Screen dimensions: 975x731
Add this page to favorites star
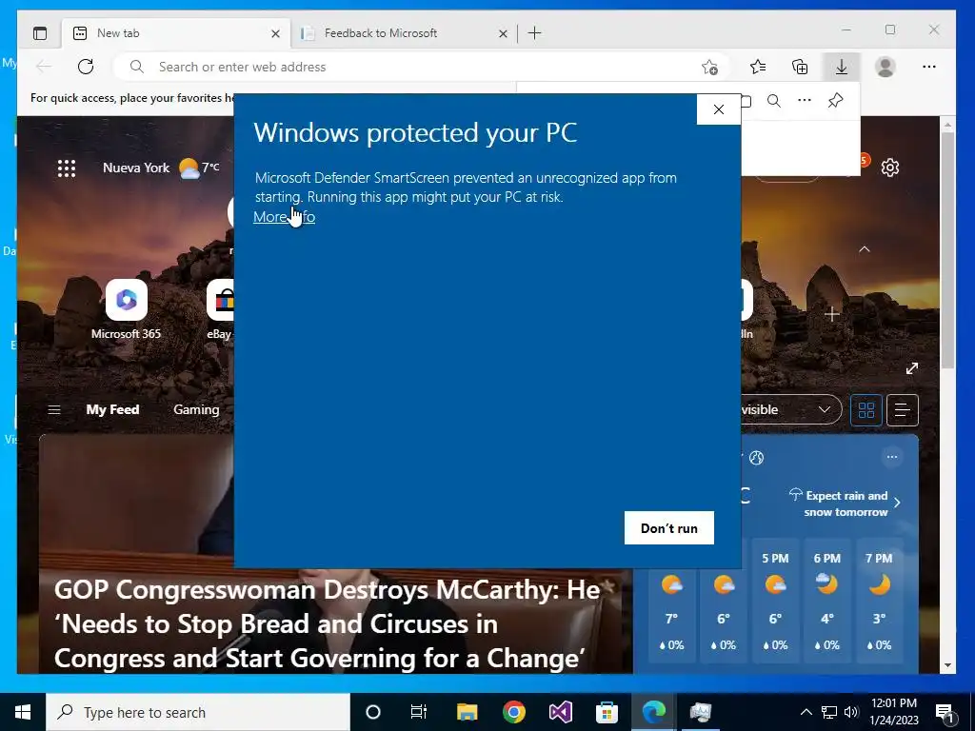point(709,68)
